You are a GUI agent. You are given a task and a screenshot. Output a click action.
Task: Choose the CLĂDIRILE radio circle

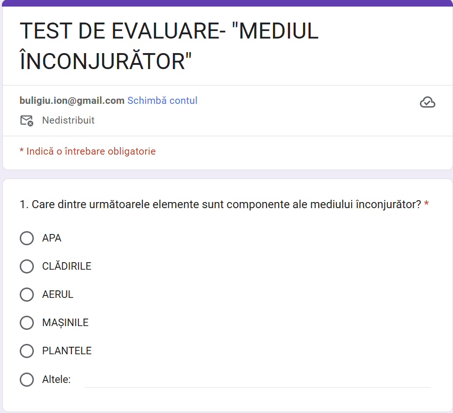coord(27,266)
